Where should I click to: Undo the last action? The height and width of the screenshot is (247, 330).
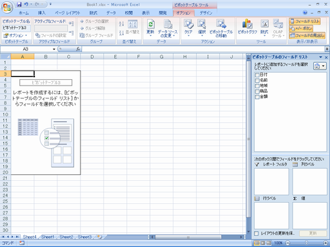point(26,4)
